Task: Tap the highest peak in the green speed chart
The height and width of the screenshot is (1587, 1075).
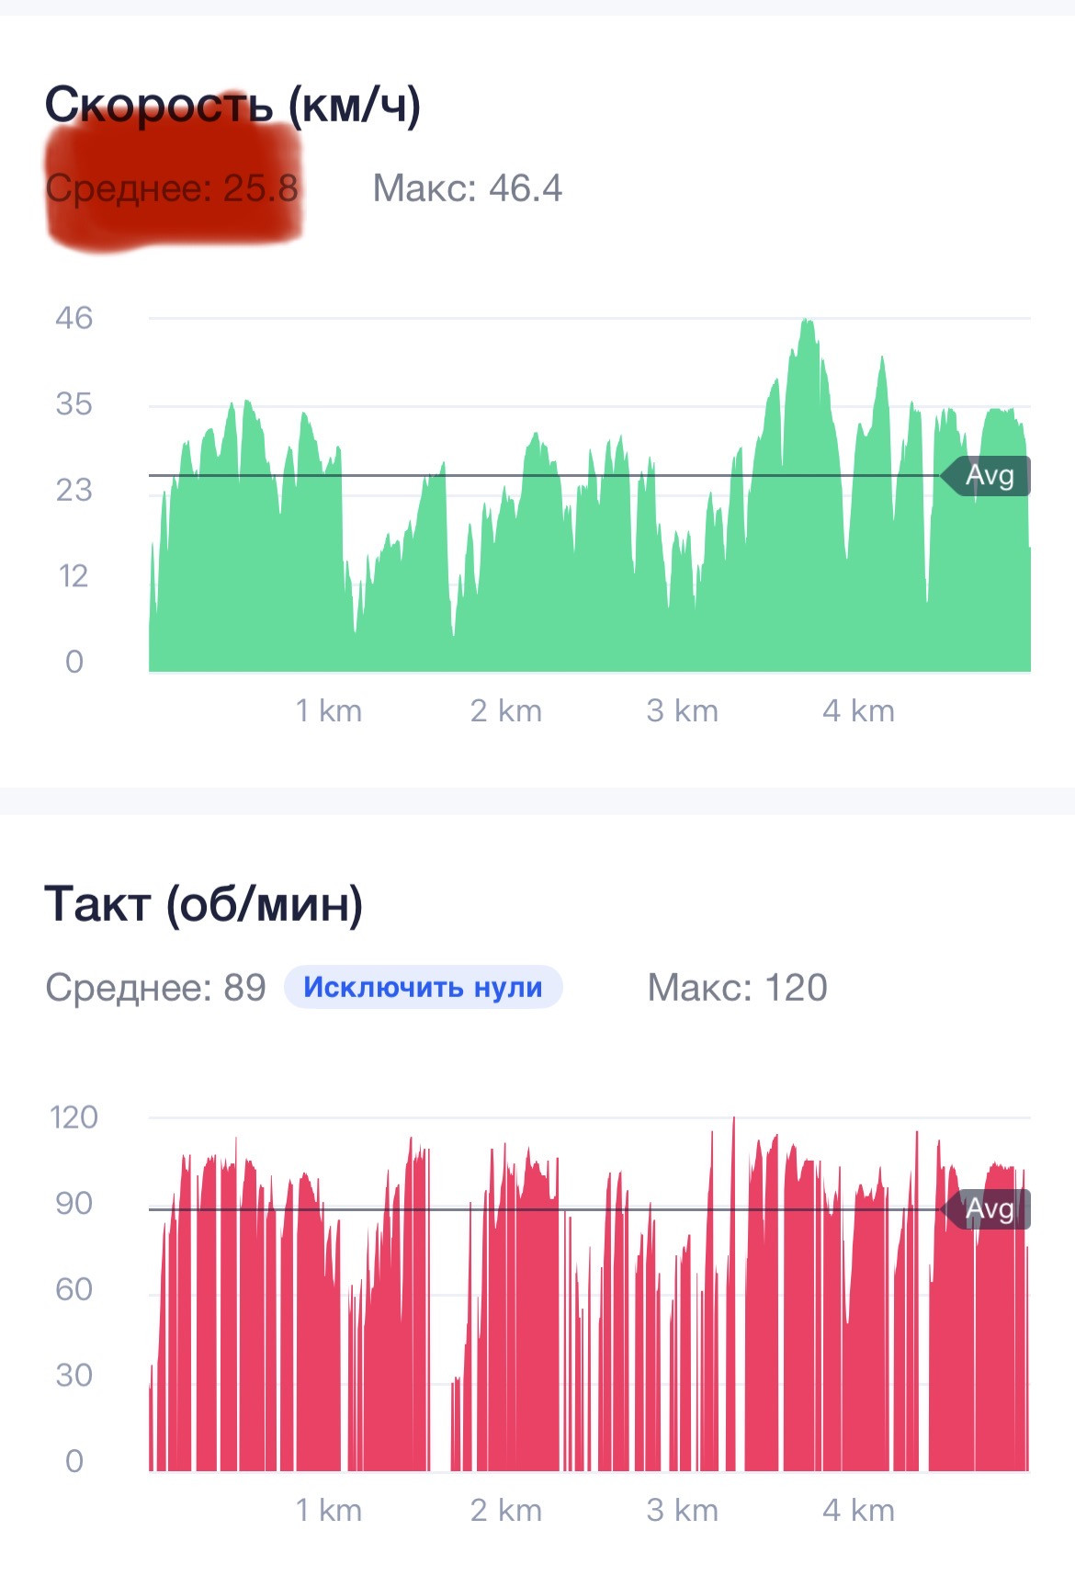Action: [807, 323]
